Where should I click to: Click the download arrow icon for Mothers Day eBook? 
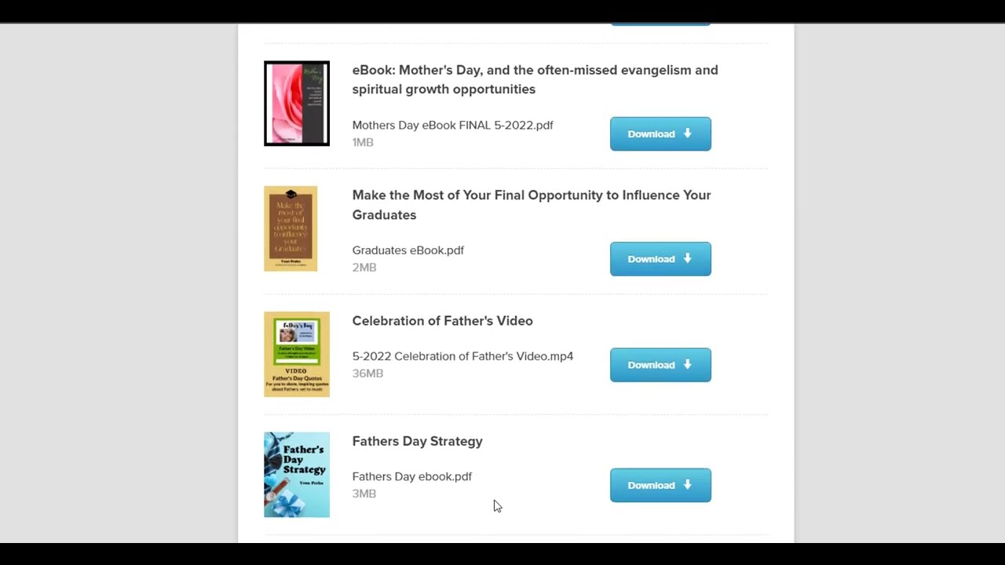click(687, 133)
